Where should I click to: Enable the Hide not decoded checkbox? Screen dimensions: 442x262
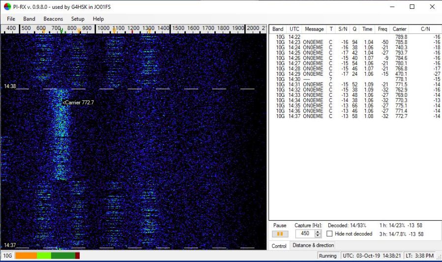(x=330, y=234)
